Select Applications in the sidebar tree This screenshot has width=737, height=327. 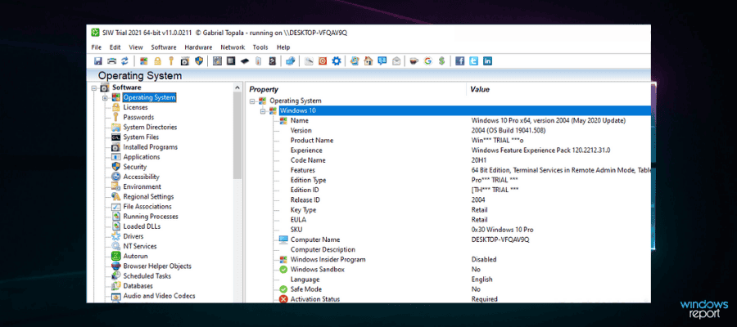(142, 157)
